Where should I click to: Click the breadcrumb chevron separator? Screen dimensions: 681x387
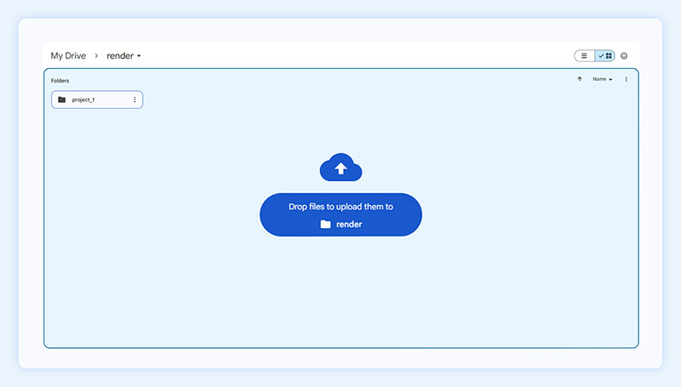point(96,56)
